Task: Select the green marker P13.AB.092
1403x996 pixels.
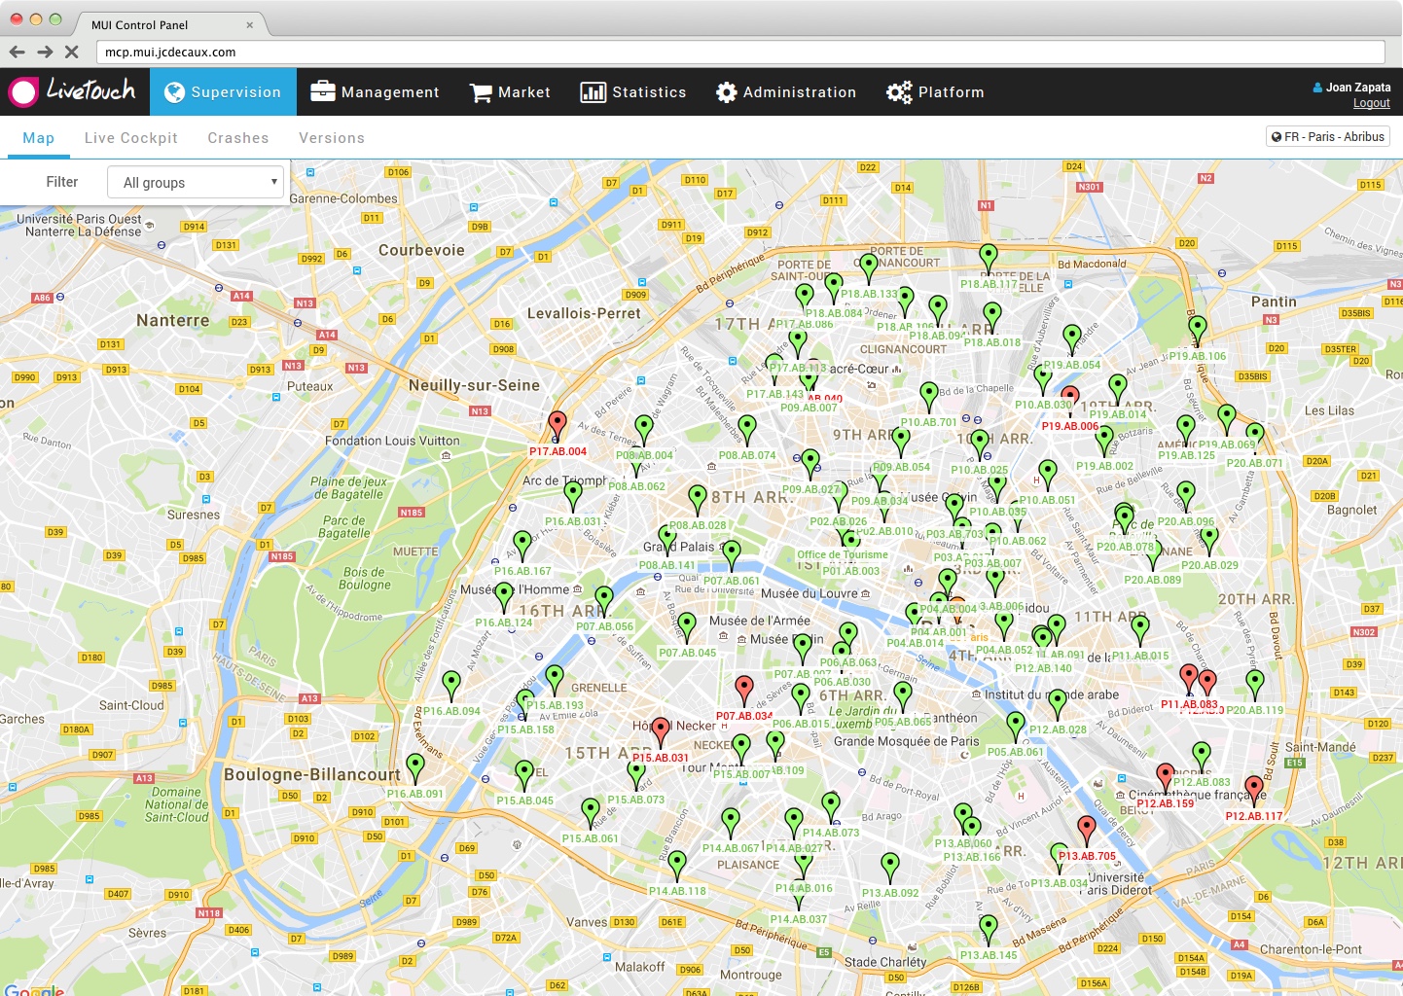Action: click(x=890, y=868)
